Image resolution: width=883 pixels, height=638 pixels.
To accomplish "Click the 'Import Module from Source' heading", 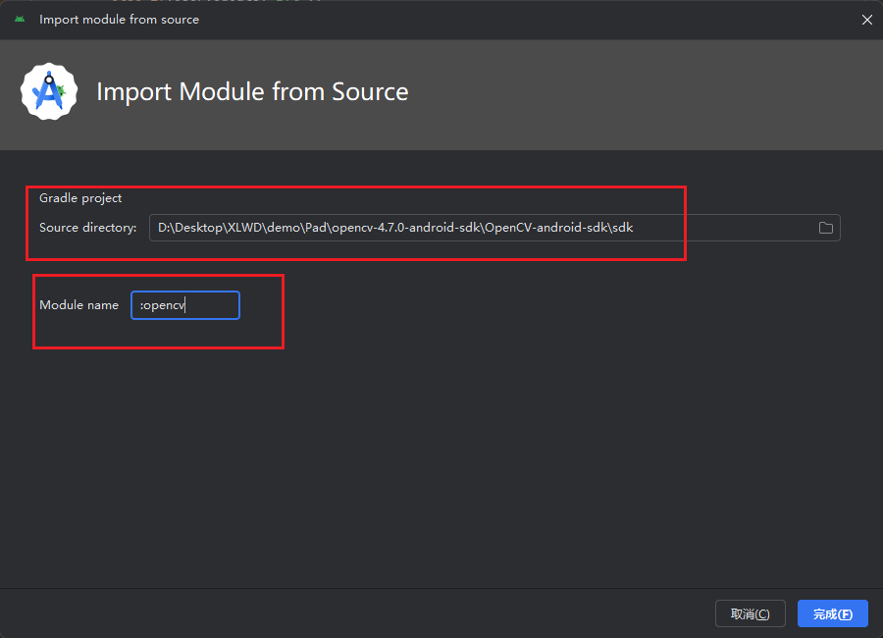I will click(x=252, y=92).
